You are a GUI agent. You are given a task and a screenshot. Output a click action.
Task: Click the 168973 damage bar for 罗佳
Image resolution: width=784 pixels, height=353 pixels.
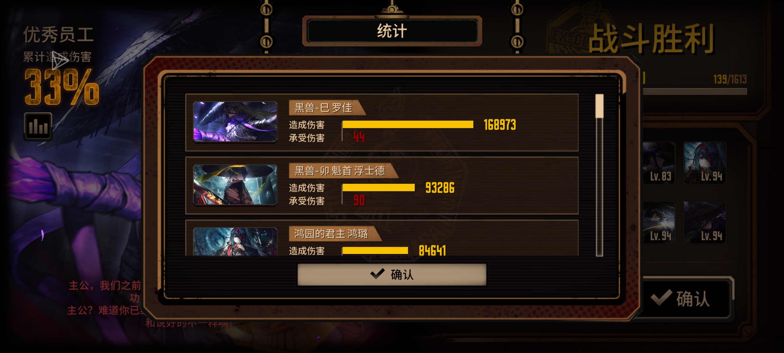(x=407, y=125)
